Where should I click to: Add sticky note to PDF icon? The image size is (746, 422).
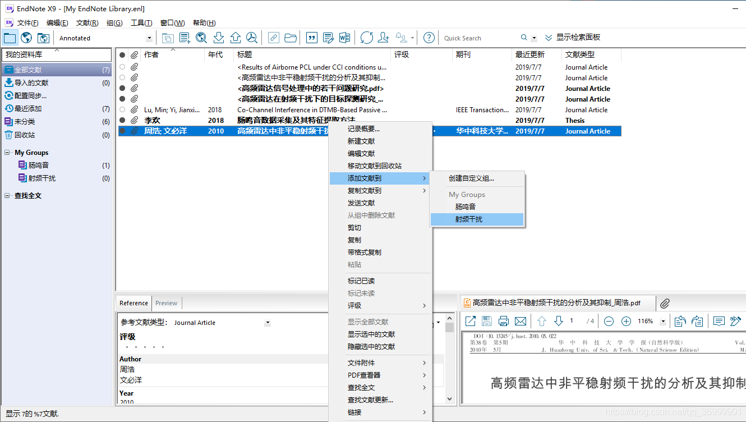[x=719, y=321]
